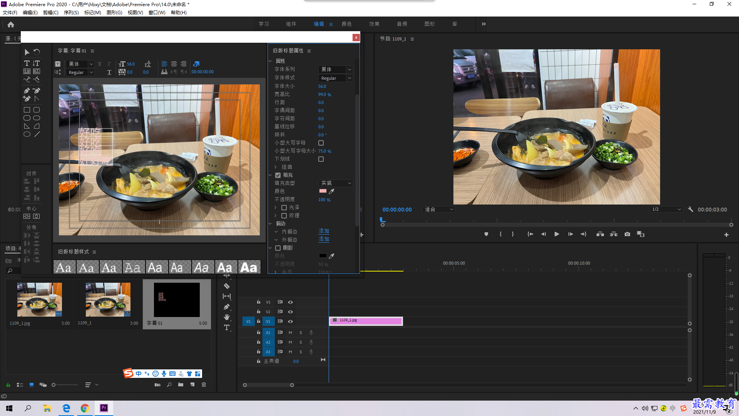Collapse the 描边 strokes section
This screenshot has height=416, width=739.
point(270,224)
